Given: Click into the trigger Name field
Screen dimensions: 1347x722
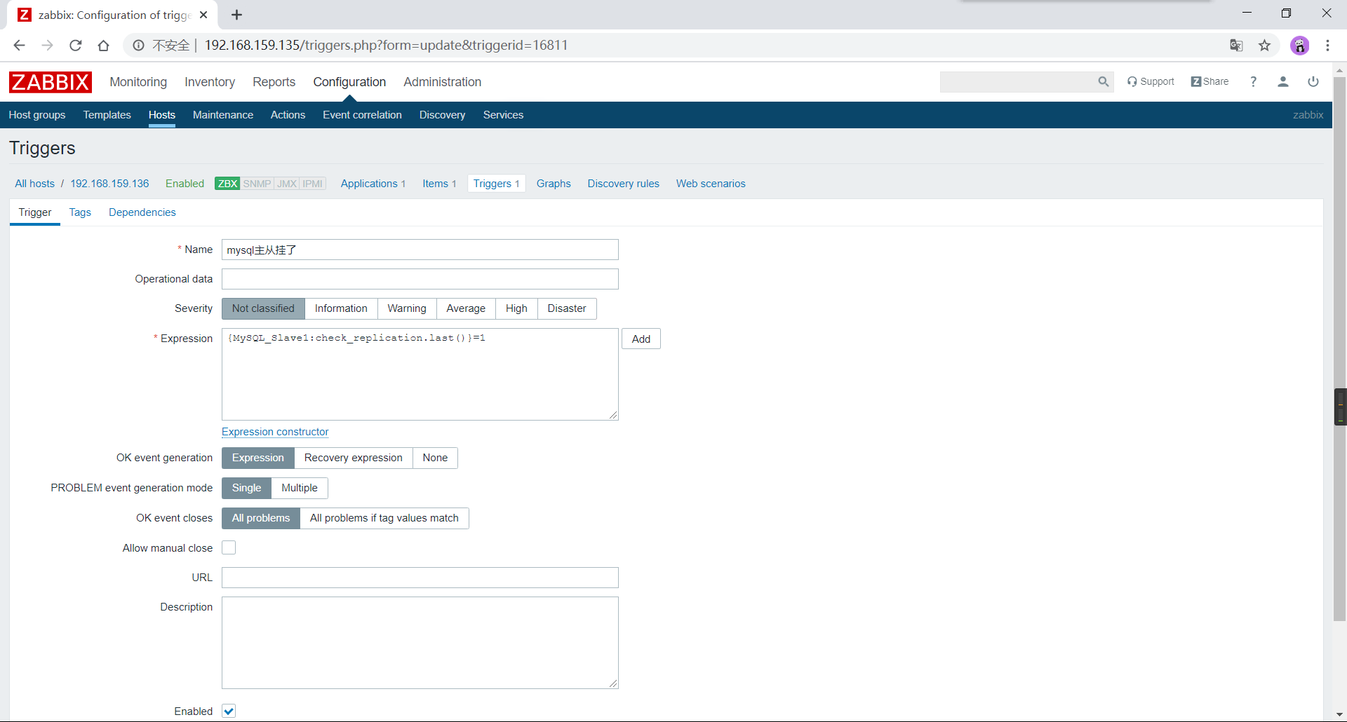Looking at the screenshot, I should [x=420, y=250].
